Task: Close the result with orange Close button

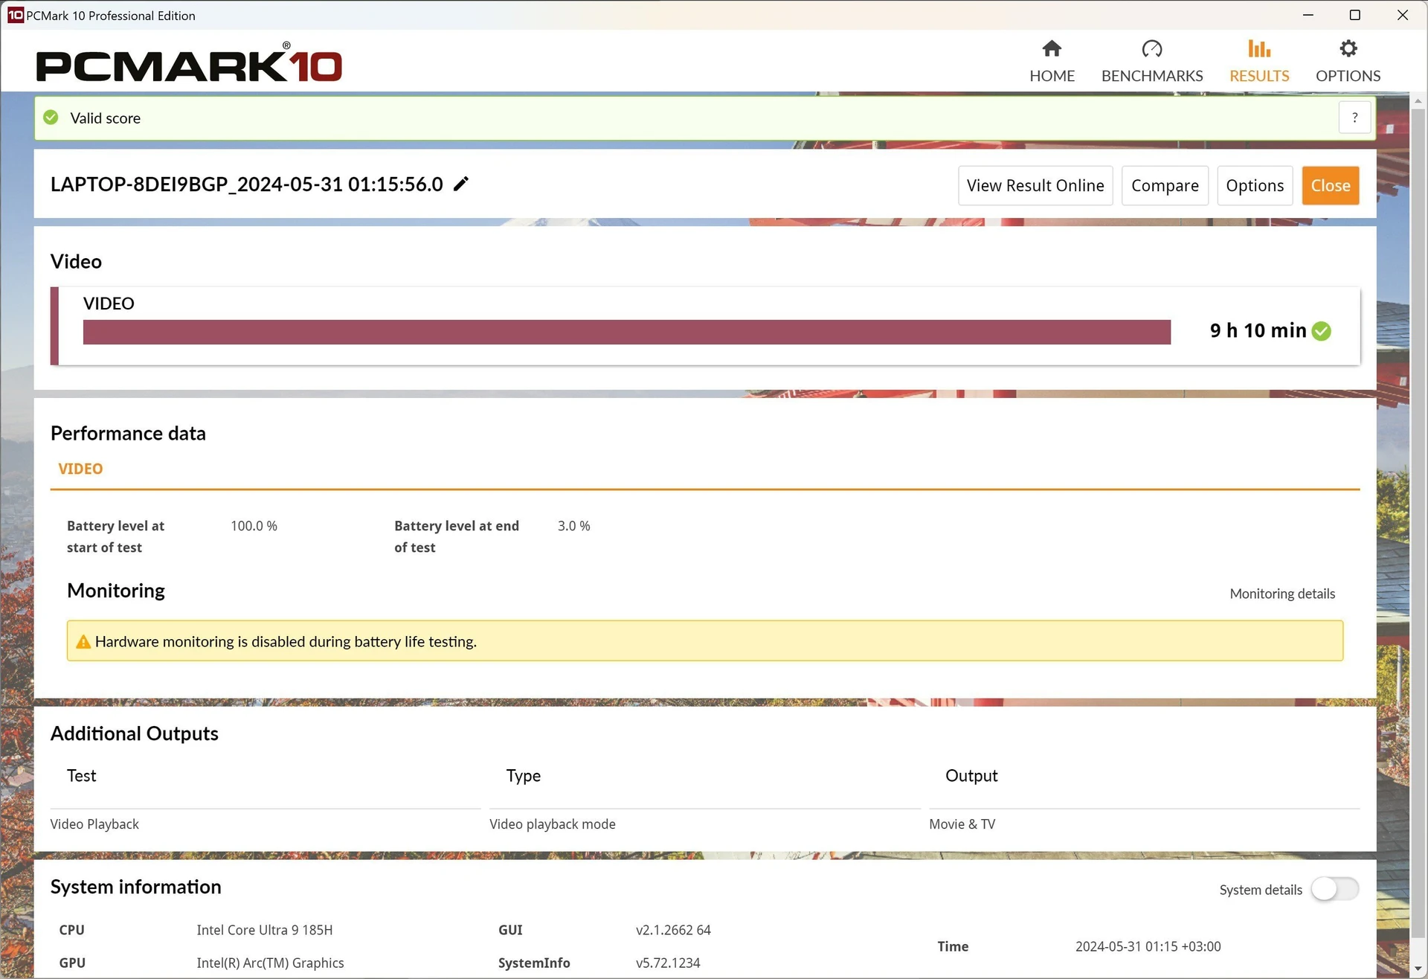Action: pos(1331,185)
